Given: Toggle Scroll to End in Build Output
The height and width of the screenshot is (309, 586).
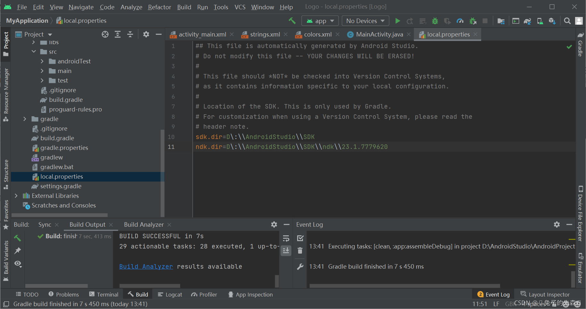Looking at the screenshot, I should [x=286, y=250].
